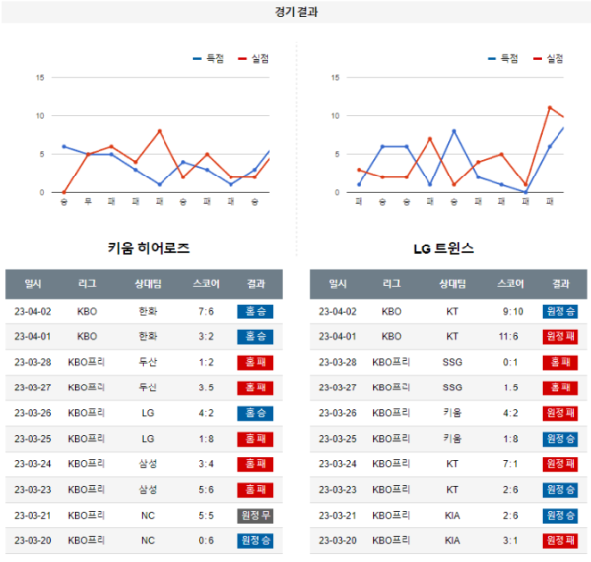Click 원정 승 badge in Kiwoom 23-03-20 row

[x=255, y=541]
